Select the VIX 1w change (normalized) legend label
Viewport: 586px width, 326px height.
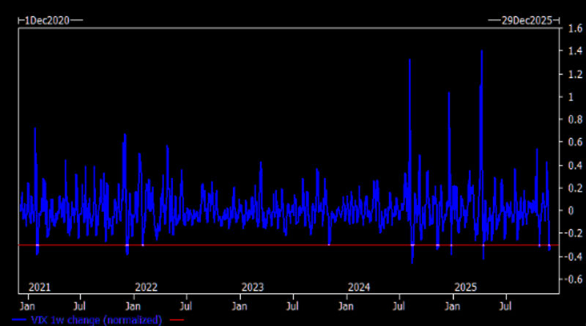pyautogui.click(x=97, y=319)
